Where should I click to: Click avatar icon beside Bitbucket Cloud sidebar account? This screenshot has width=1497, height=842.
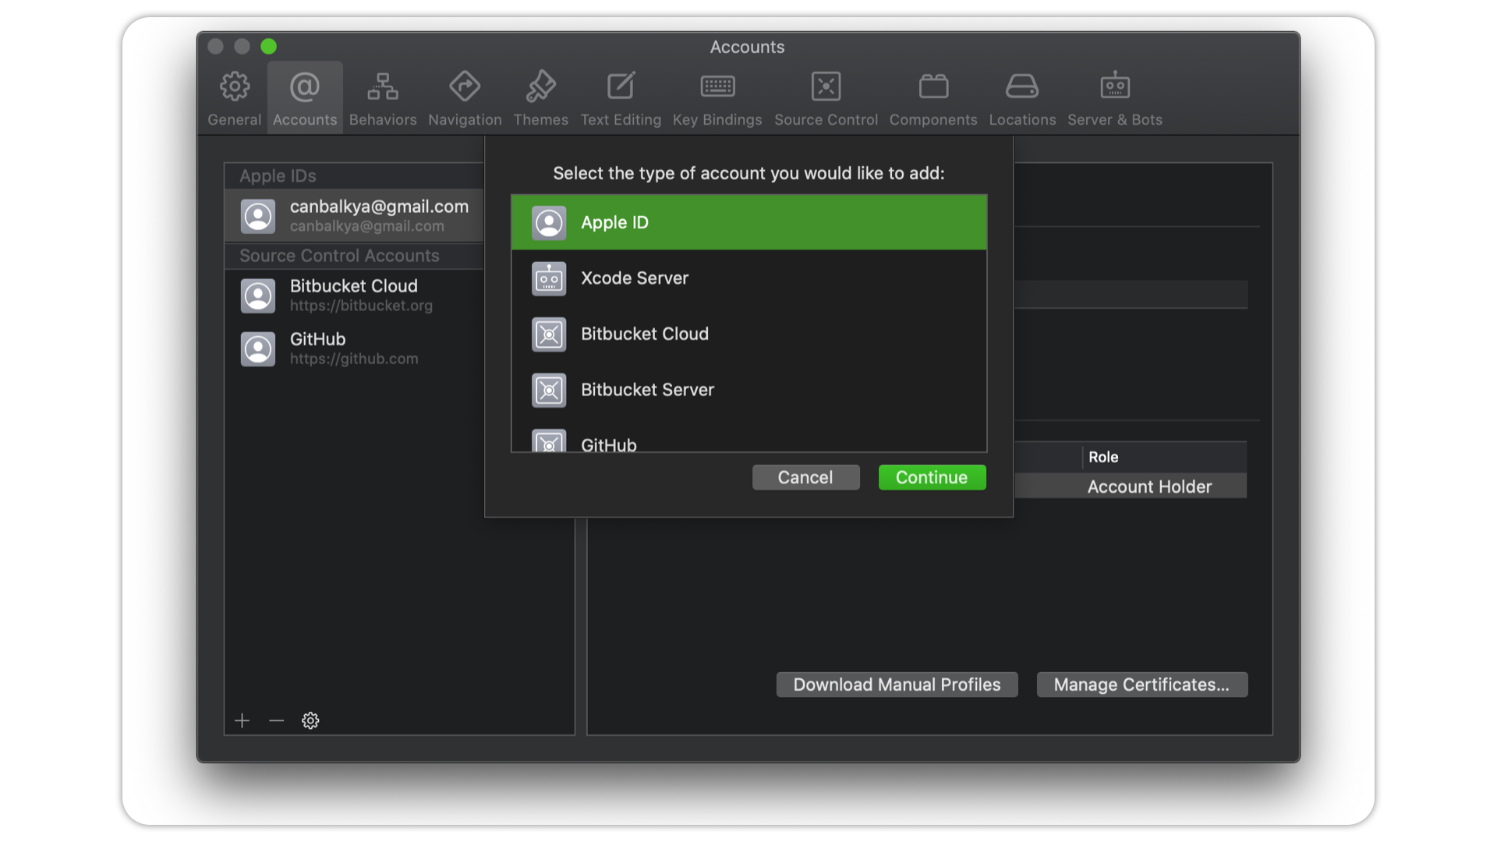[x=258, y=296]
